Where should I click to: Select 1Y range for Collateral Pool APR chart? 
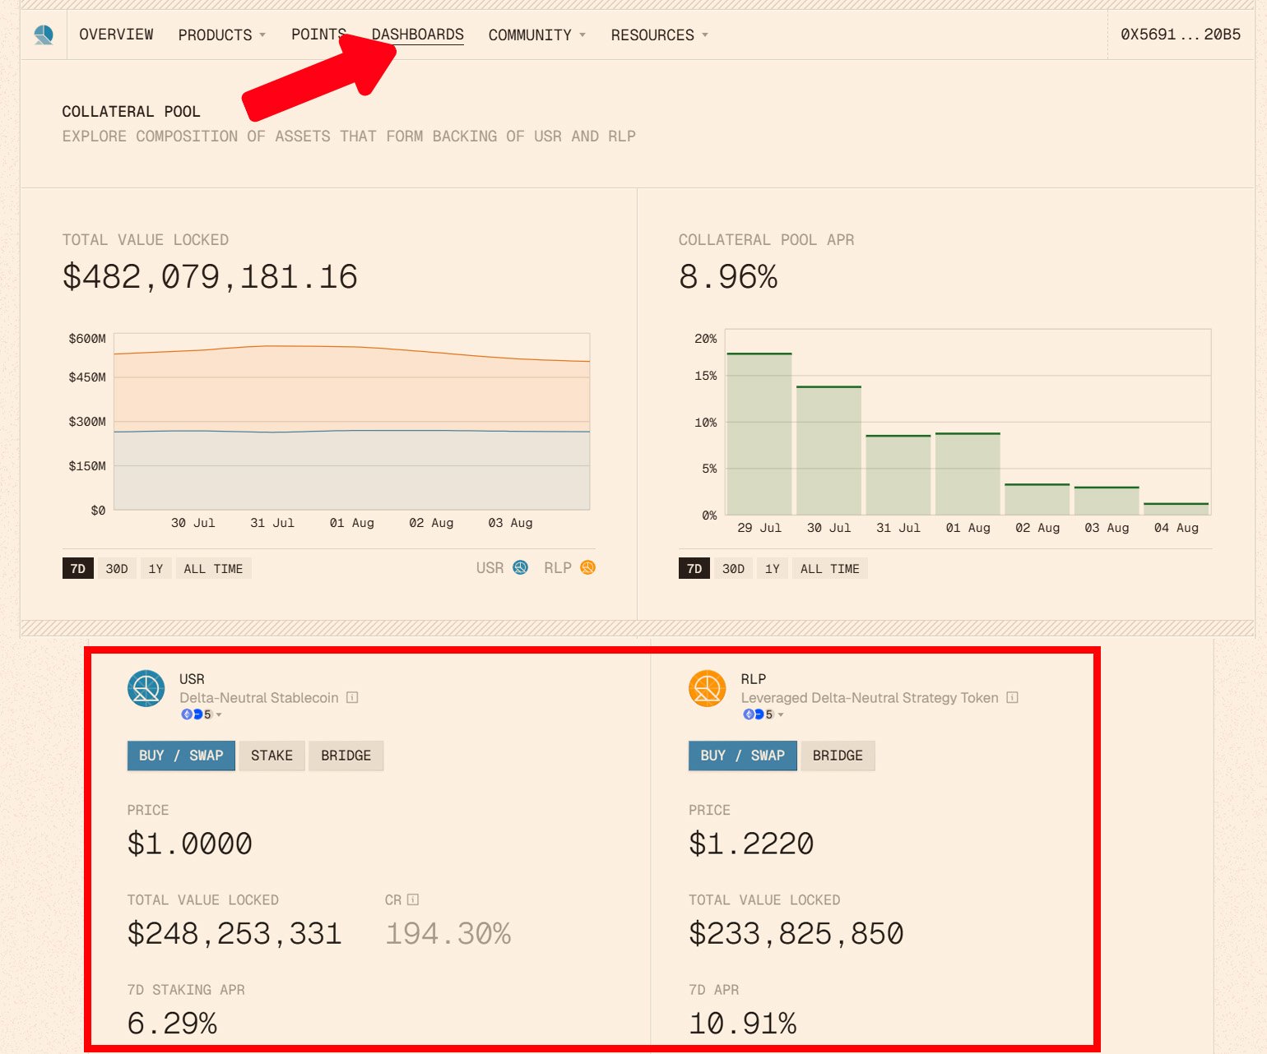point(772,569)
